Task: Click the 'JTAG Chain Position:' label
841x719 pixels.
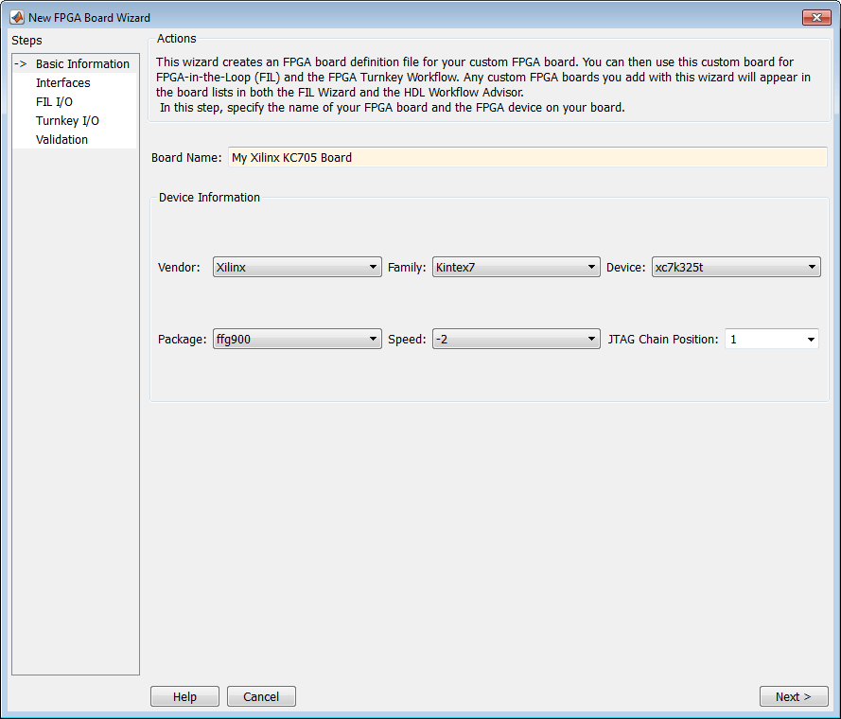Action: click(x=663, y=339)
